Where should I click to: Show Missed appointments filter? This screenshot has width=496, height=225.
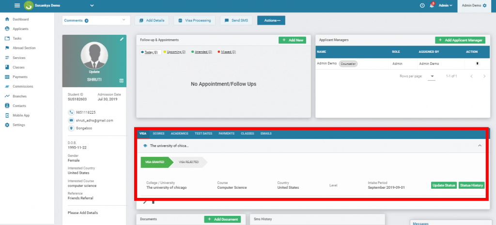(228, 52)
